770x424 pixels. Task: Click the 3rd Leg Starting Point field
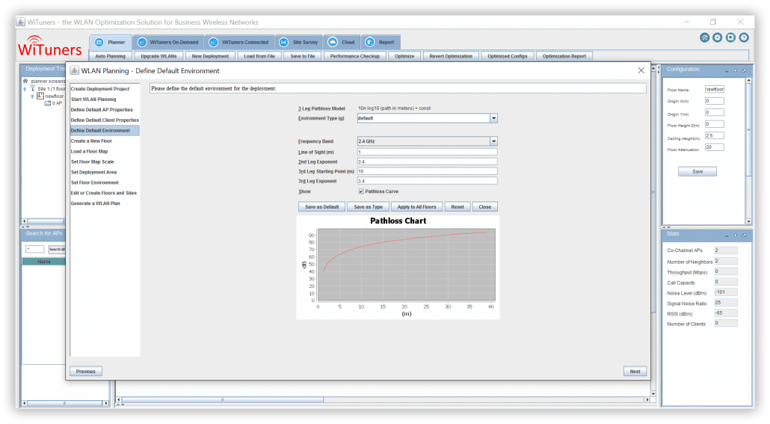pos(427,171)
